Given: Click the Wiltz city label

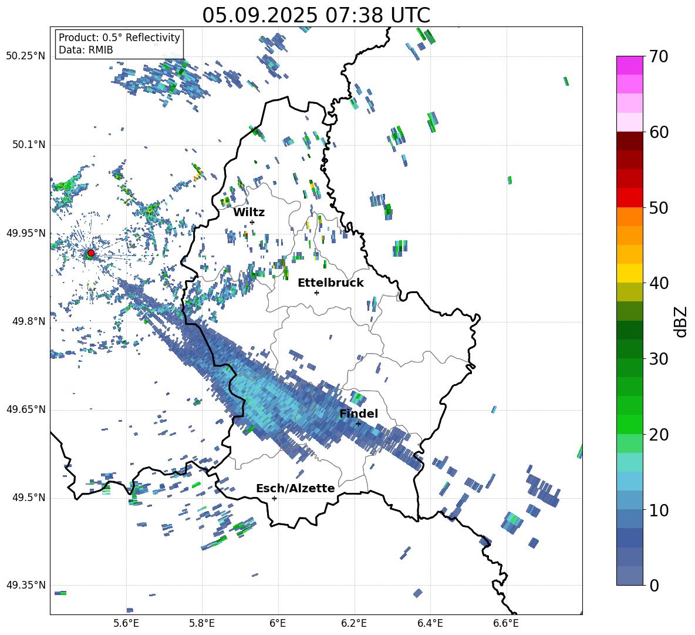Looking at the screenshot, I should pos(249,213).
